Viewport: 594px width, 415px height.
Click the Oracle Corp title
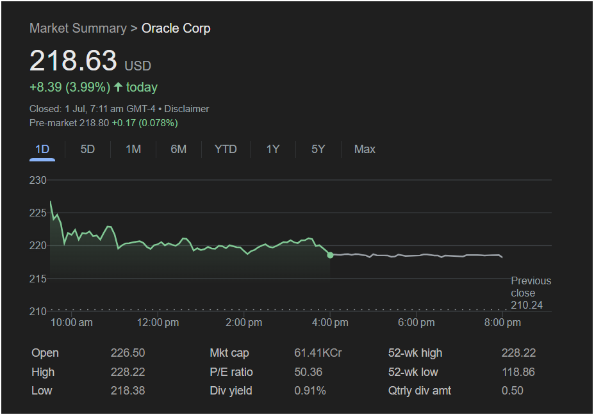click(x=176, y=28)
